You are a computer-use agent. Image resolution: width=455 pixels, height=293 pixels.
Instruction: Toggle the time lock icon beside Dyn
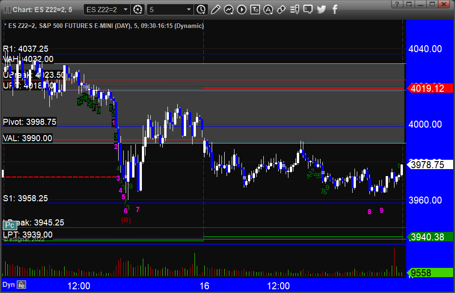point(21,285)
